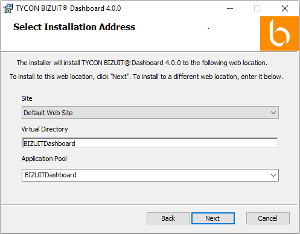The width and height of the screenshot is (300, 234).
Task: Continue the installation with Next
Action: coord(213,218)
